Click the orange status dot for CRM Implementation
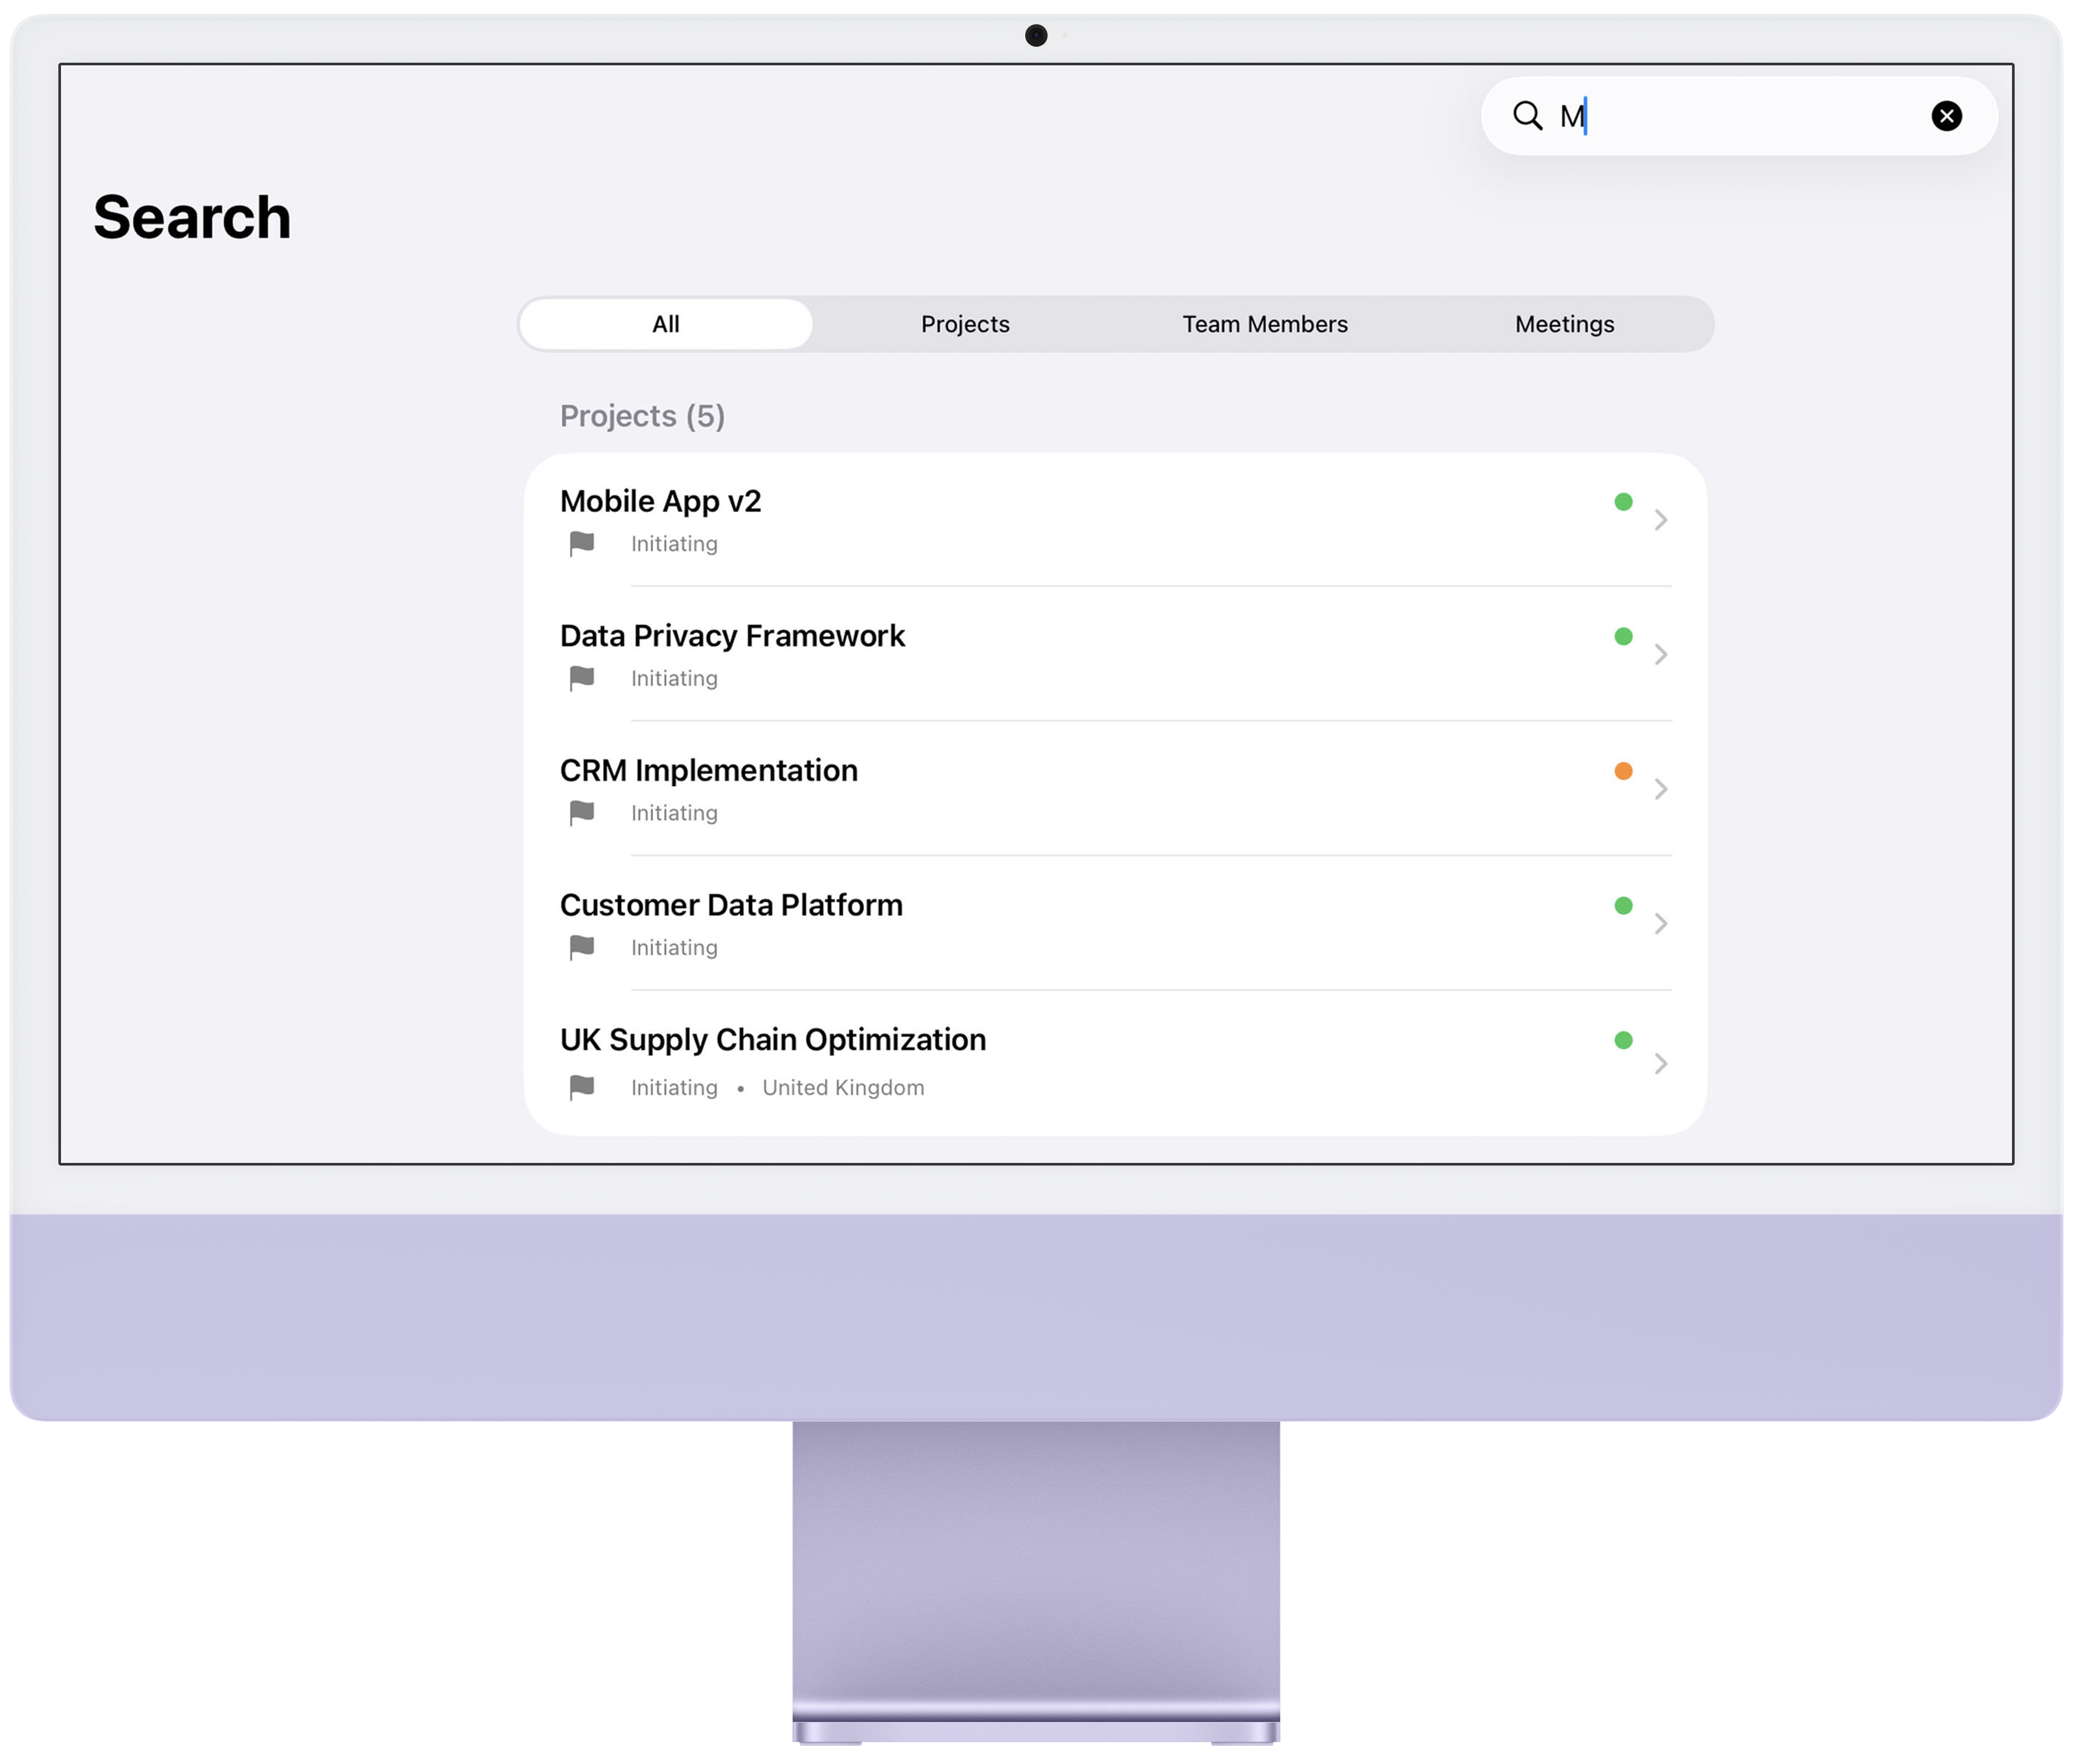This screenshot has width=2073, height=1764. pos(1623,771)
